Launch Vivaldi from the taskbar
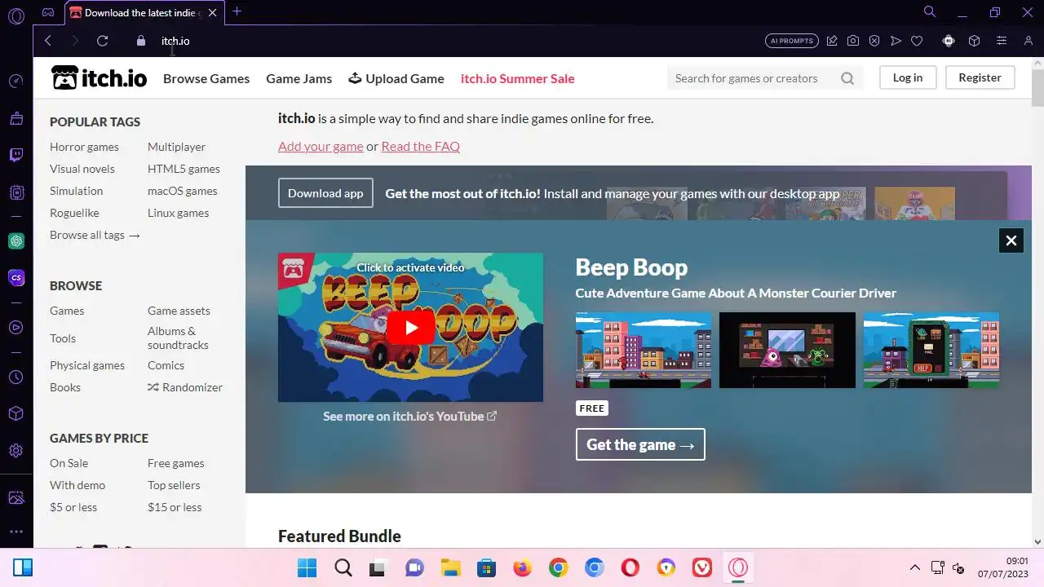Viewport: 1044px width, 587px height. coord(702,567)
